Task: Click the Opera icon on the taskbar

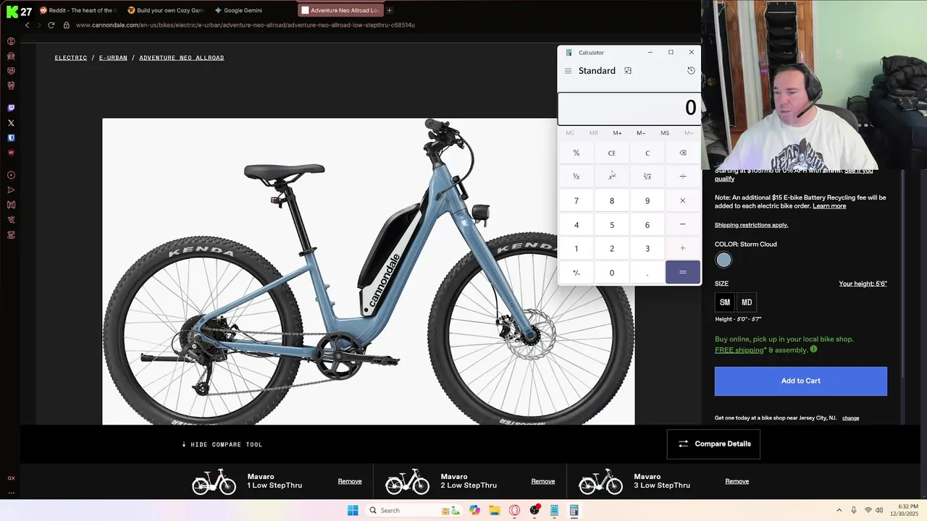Action: click(514, 510)
